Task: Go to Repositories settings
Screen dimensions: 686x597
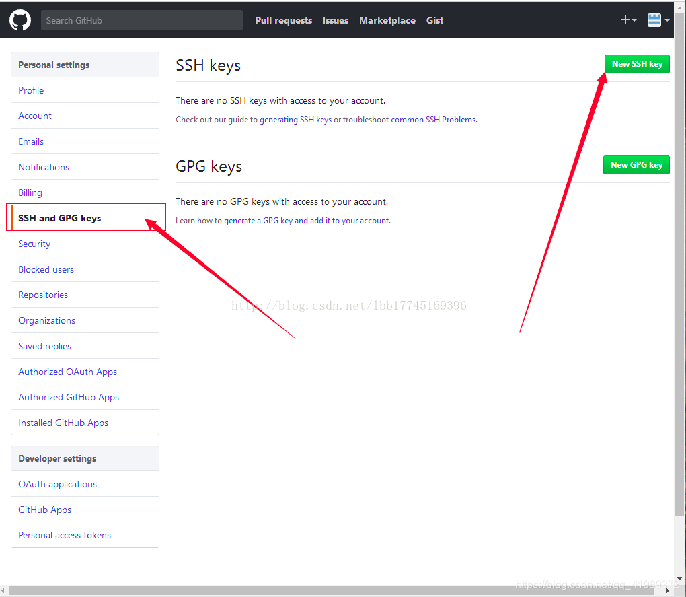Action: (85, 295)
